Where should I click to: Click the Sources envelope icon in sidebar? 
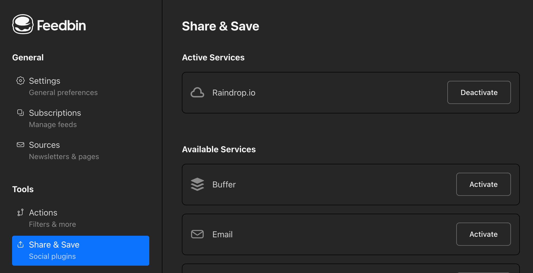click(20, 145)
